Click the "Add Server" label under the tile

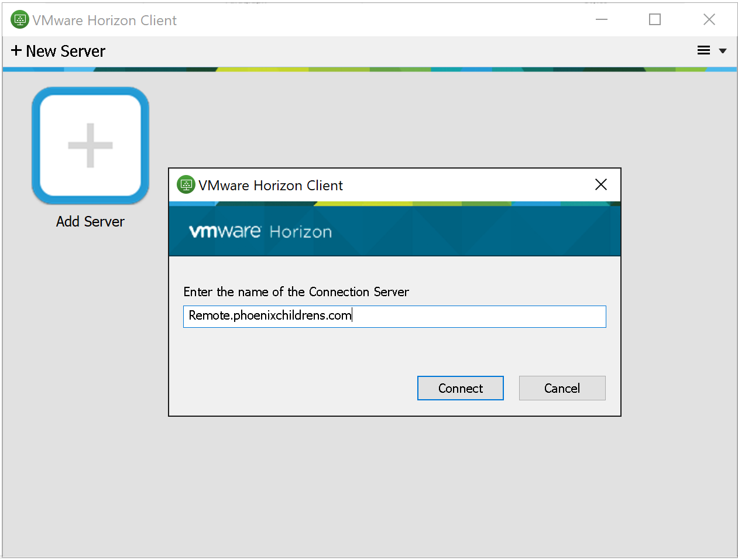(90, 222)
